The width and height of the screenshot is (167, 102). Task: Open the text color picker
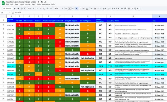point(87,9)
